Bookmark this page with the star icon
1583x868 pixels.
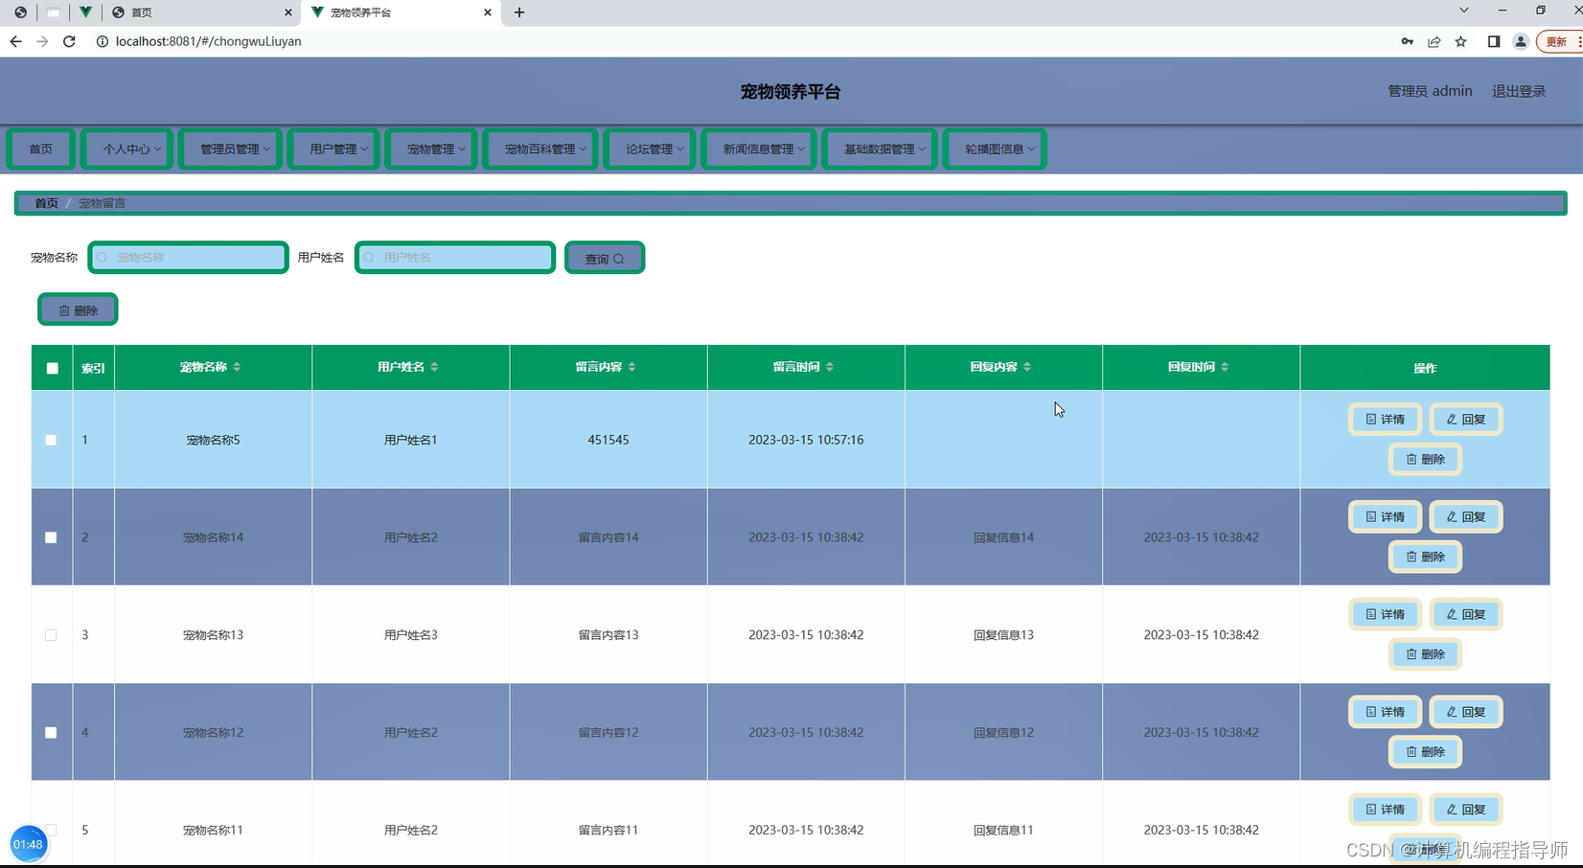pyautogui.click(x=1460, y=41)
